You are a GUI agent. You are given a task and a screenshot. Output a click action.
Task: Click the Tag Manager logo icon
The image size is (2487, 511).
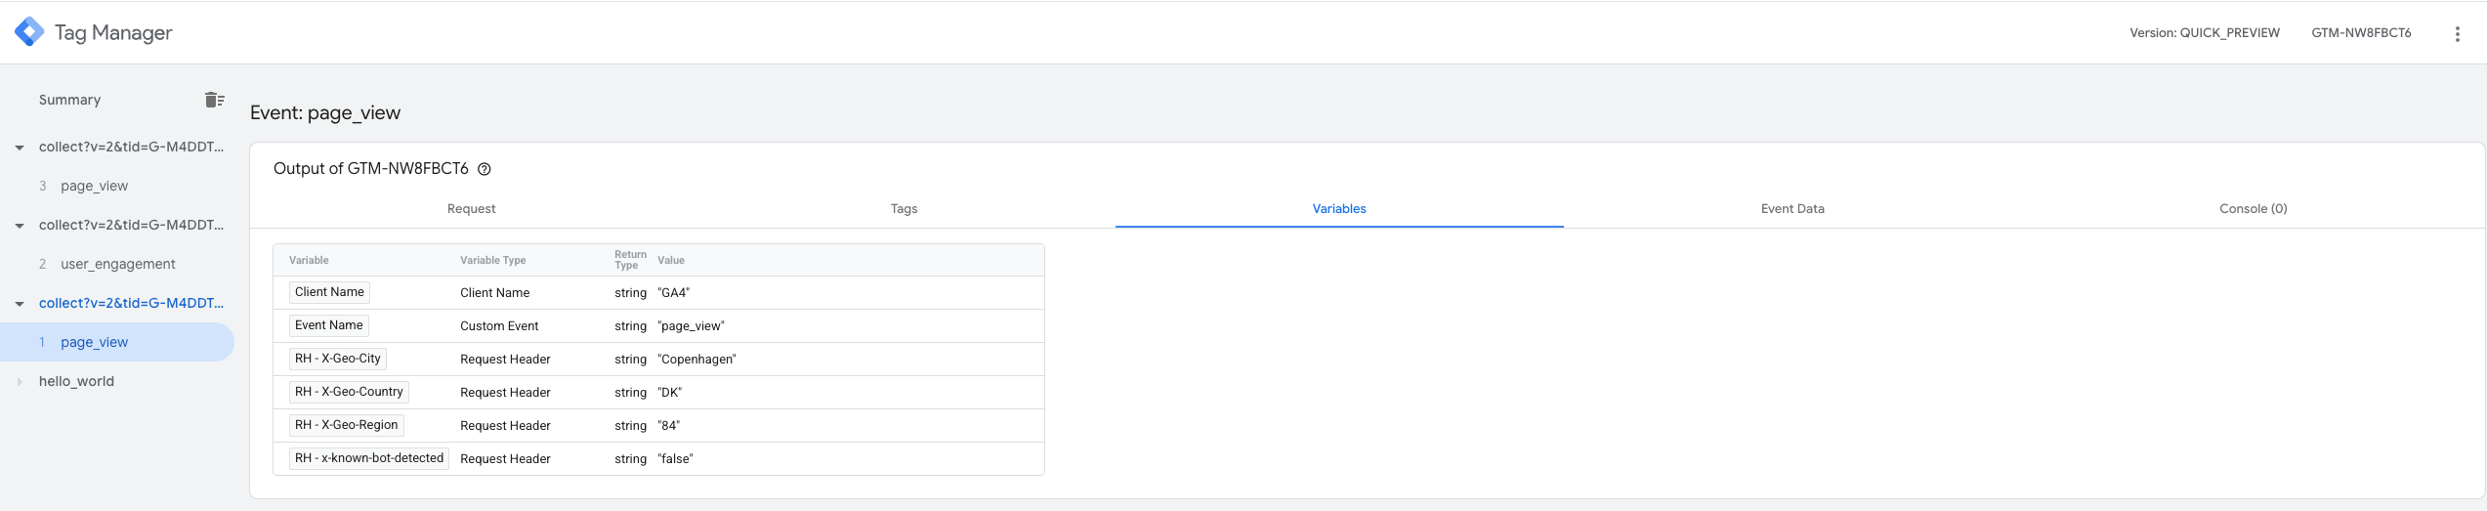coord(29,32)
